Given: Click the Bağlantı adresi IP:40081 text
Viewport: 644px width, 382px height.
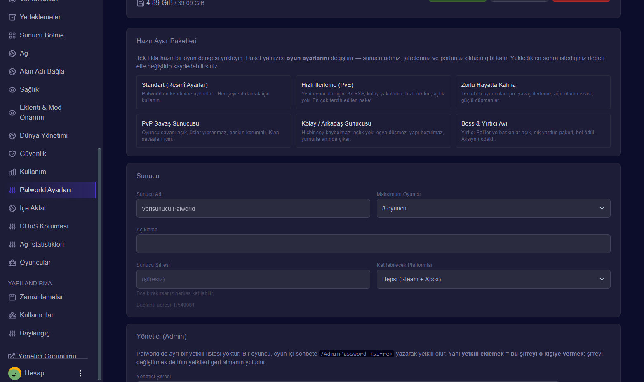Looking at the screenshot, I should [165, 305].
